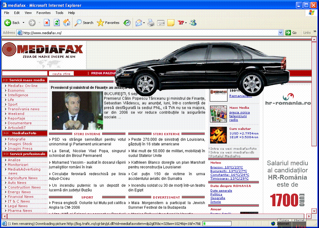This screenshot has height=228, width=319.
Task: Stop loading with the red X icon
Action: [x=47, y=23]
